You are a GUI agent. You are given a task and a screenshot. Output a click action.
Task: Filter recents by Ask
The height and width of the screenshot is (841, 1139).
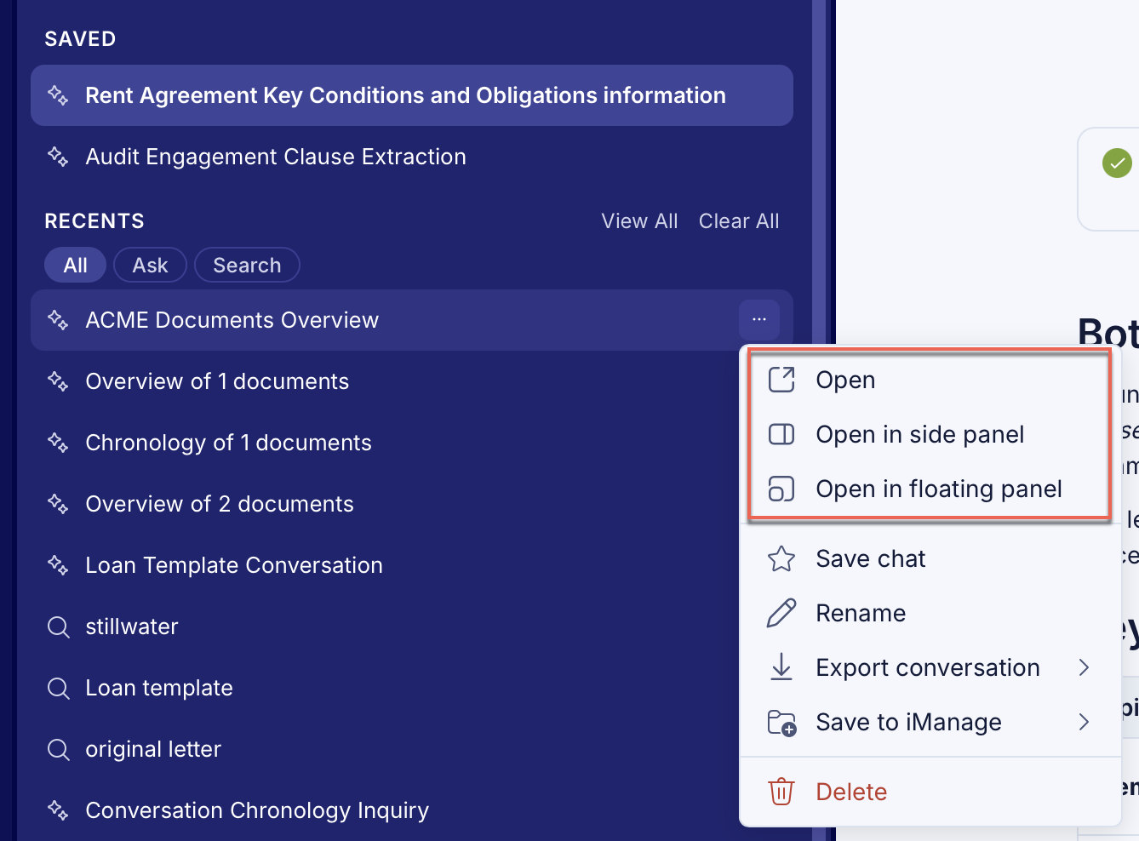point(150,265)
